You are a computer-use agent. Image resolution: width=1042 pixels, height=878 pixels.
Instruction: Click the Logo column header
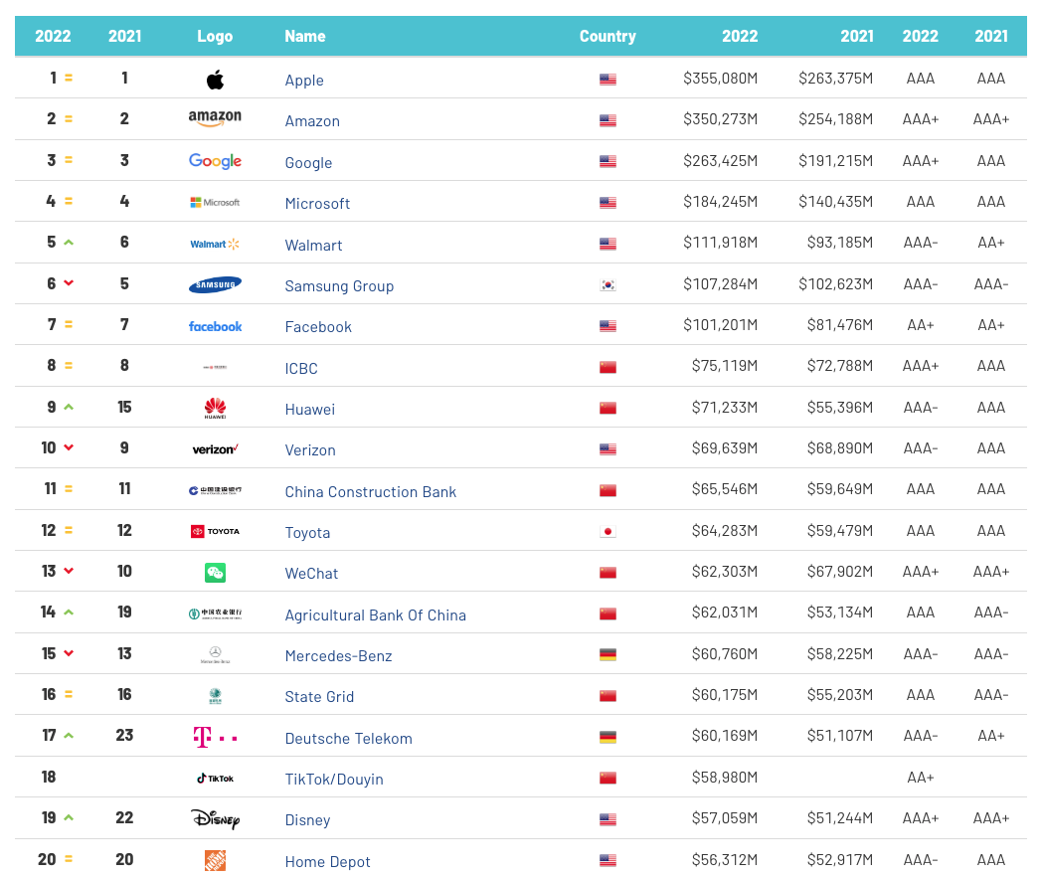pyautogui.click(x=215, y=36)
